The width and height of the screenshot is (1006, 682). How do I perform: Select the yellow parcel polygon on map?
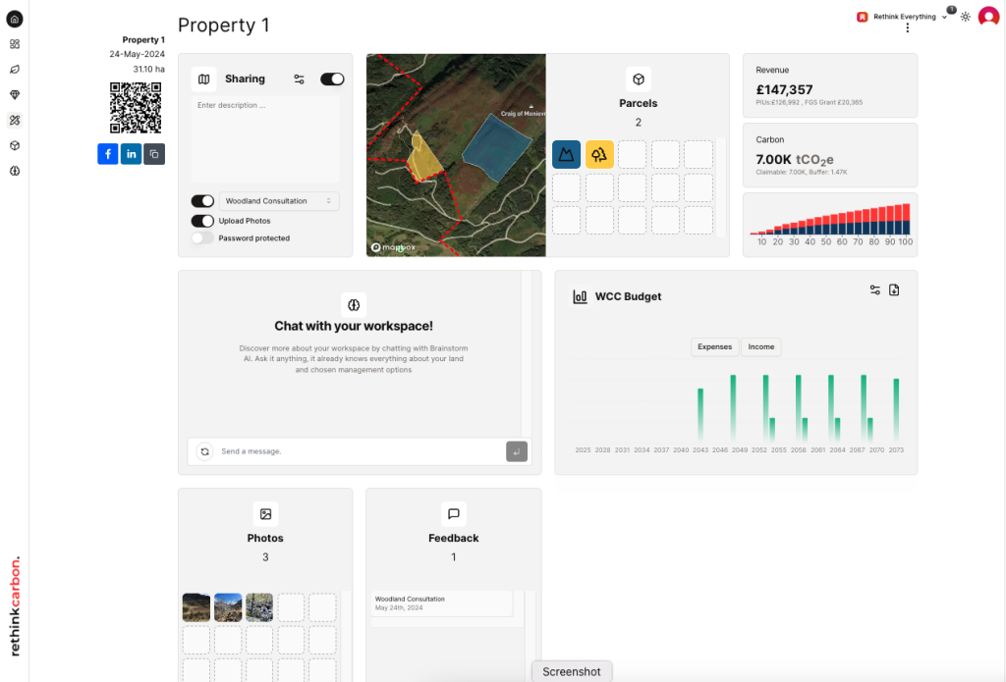[x=424, y=157]
